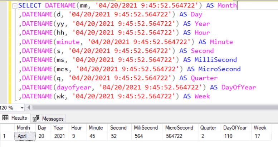278x147 pixels.
Task: Click the MicroSecond column header
Action: click(x=179, y=127)
